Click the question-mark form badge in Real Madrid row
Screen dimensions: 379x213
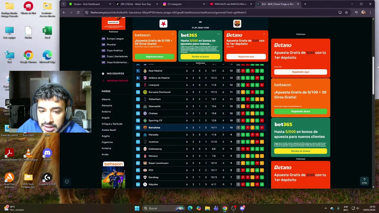(238, 71)
